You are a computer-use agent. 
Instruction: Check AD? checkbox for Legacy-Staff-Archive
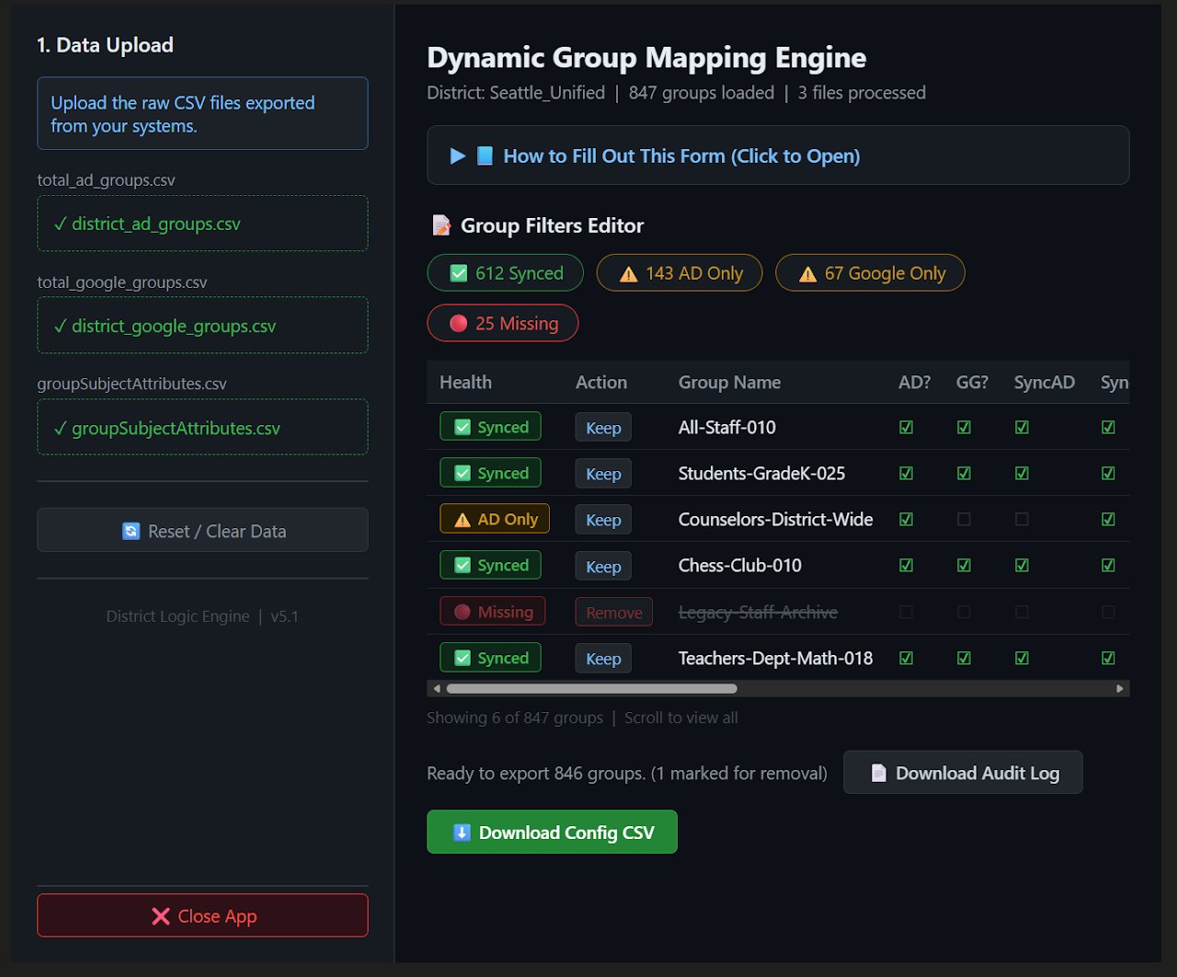point(906,612)
